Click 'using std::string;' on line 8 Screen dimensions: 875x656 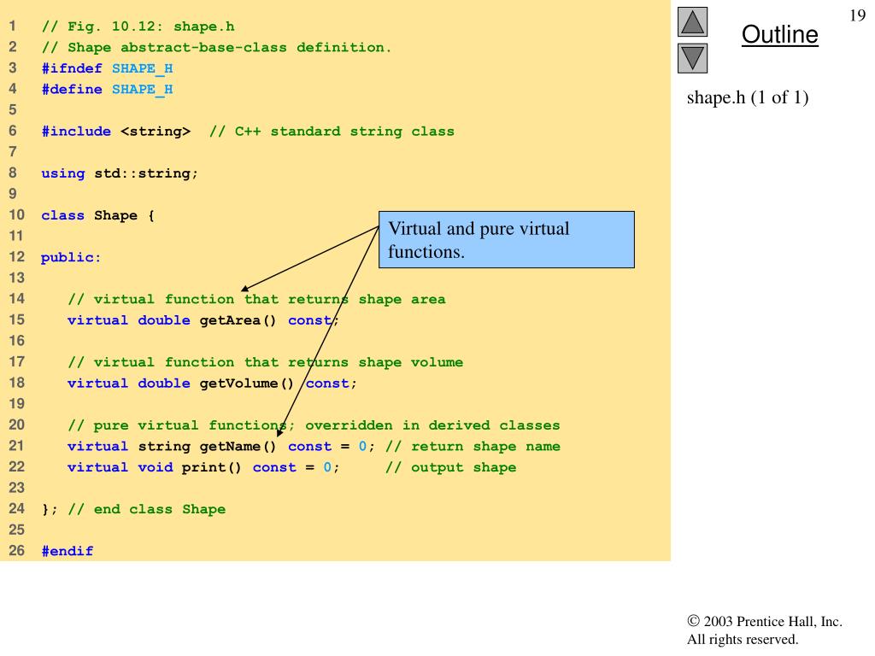coord(120,173)
